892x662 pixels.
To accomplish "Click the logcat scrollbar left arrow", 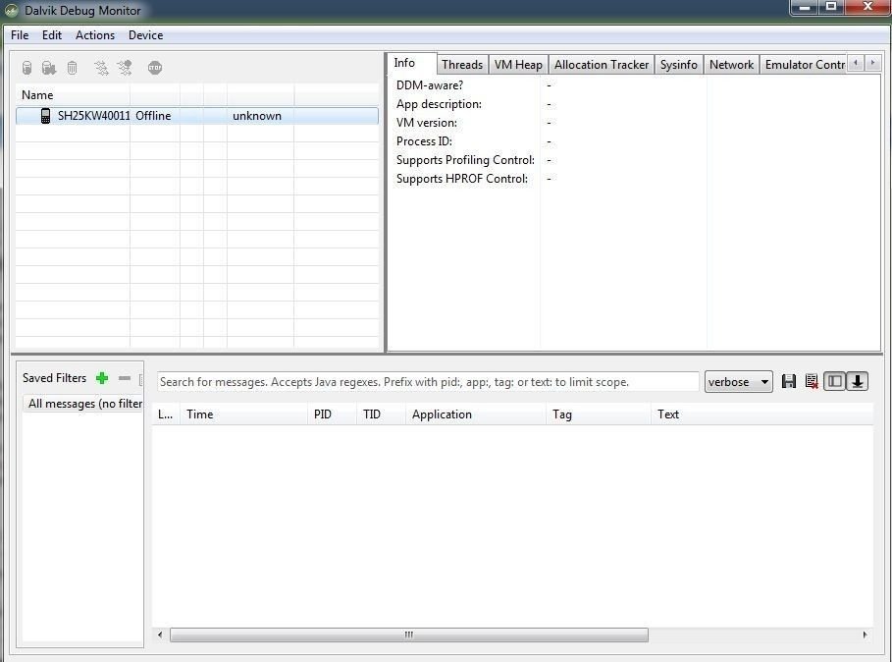I will [x=160, y=634].
